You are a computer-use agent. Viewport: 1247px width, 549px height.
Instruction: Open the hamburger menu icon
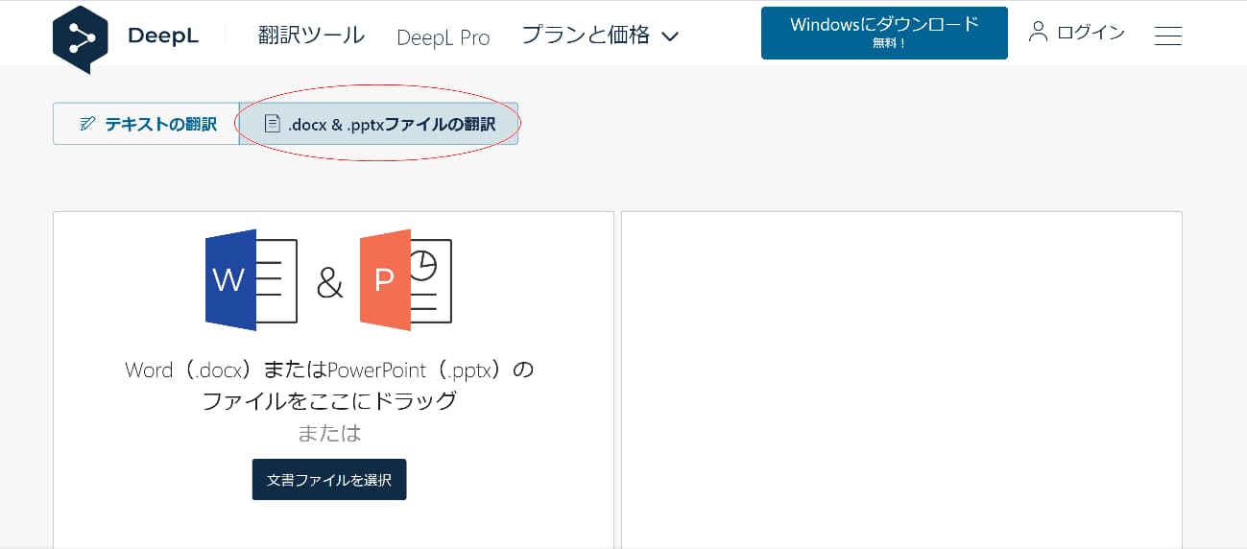(x=1167, y=36)
